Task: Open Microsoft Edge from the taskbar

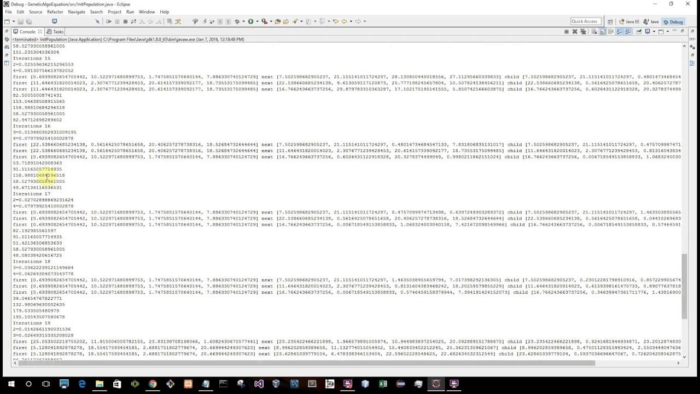Action: point(81,384)
